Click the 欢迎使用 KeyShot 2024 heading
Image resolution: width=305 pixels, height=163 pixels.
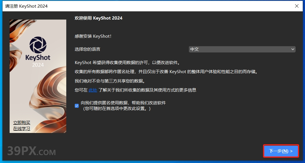99,18
